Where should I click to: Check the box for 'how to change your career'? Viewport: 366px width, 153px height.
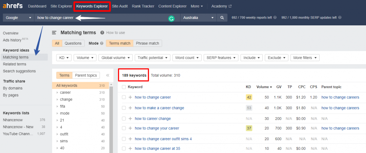[x=124, y=128]
